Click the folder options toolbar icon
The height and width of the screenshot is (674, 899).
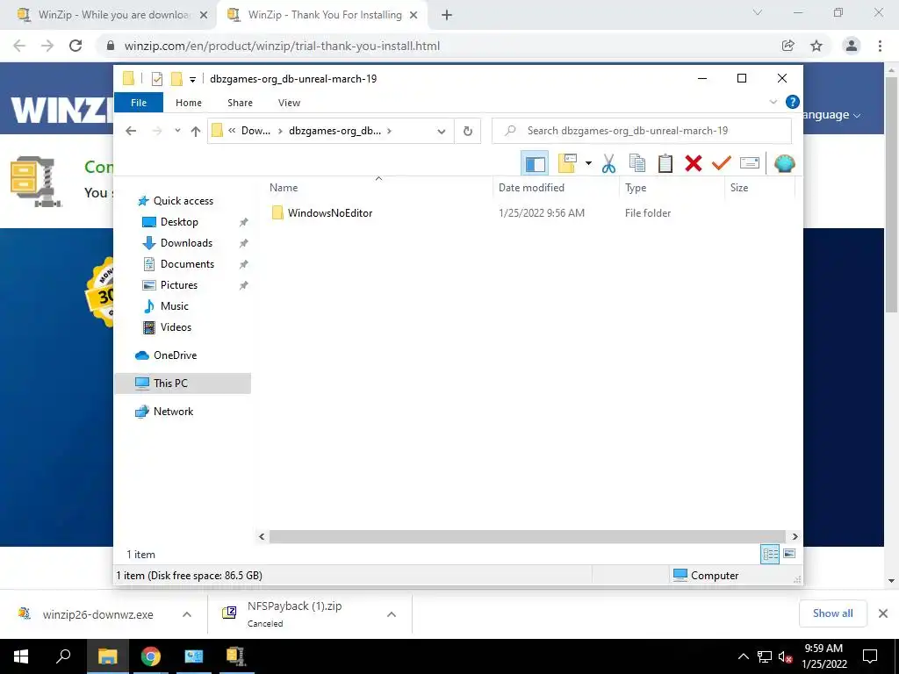click(567, 163)
